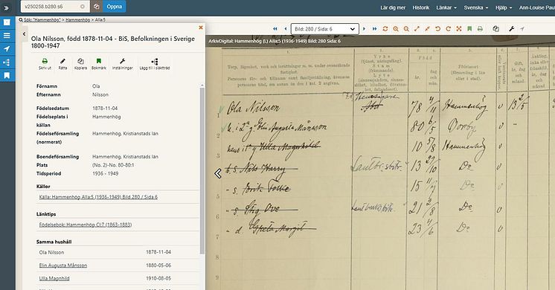Click Lägg till i släktträd icon
This screenshot has height=290, width=555.
pyautogui.click(x=155, y=62)
